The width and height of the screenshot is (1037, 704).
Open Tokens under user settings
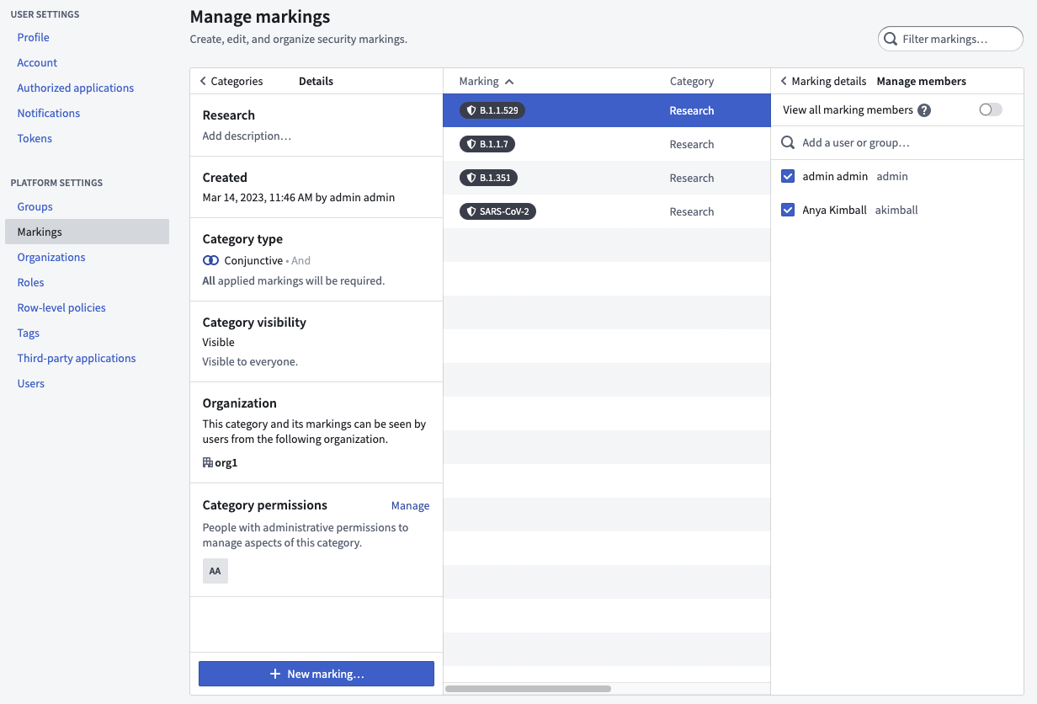(x=35, y=138)
